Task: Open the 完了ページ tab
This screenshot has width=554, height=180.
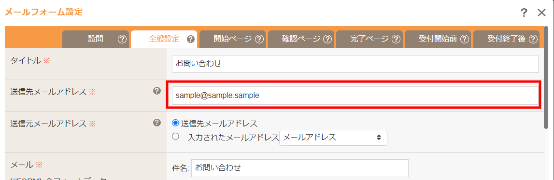Action: (x=369, y=39)
